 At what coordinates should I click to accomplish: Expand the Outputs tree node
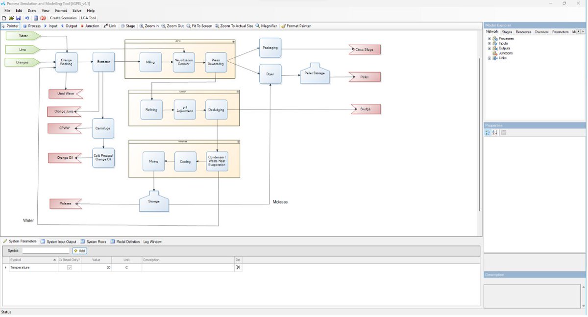pyautogui.click(x=489, y=48)
